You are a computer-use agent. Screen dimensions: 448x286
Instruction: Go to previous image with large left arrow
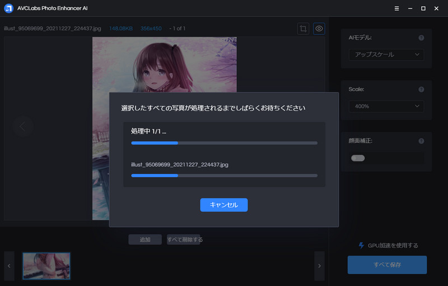pyautogui.click(x=22, y=126)
